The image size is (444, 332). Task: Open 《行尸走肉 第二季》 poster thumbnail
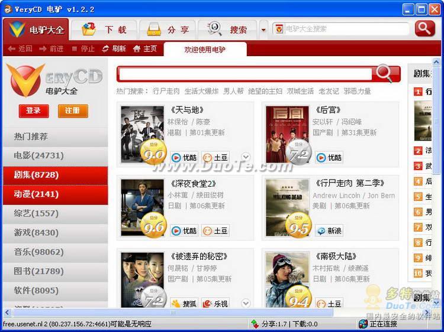click(287, 208)
